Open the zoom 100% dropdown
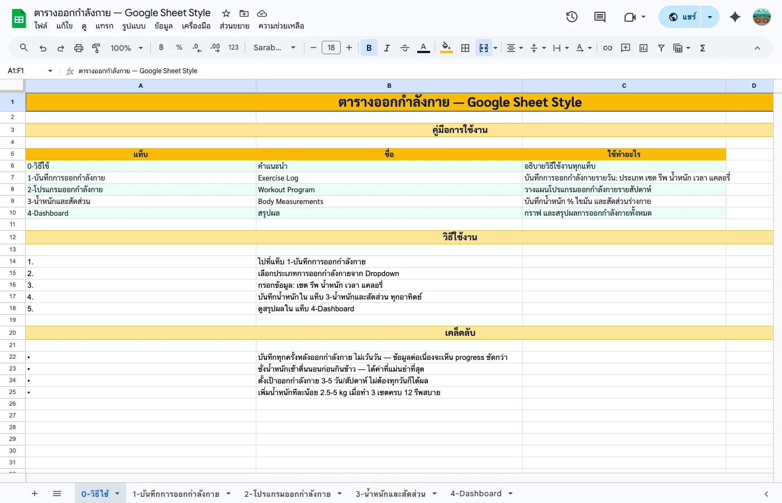The height and width of the screenshot is (503, 782). point(126,48)
